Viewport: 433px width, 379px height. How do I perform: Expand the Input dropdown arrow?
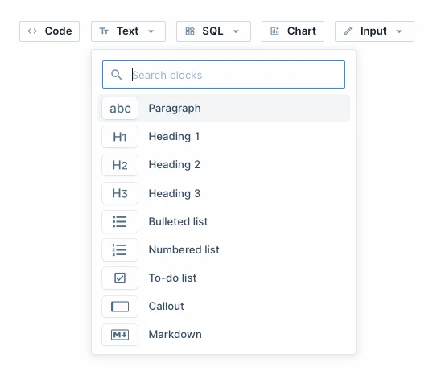point(399,31)
